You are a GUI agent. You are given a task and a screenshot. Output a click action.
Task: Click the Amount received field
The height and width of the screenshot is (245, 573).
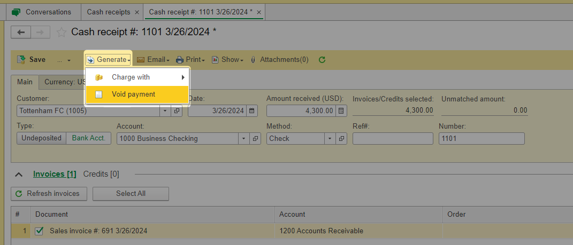(301, 110)
